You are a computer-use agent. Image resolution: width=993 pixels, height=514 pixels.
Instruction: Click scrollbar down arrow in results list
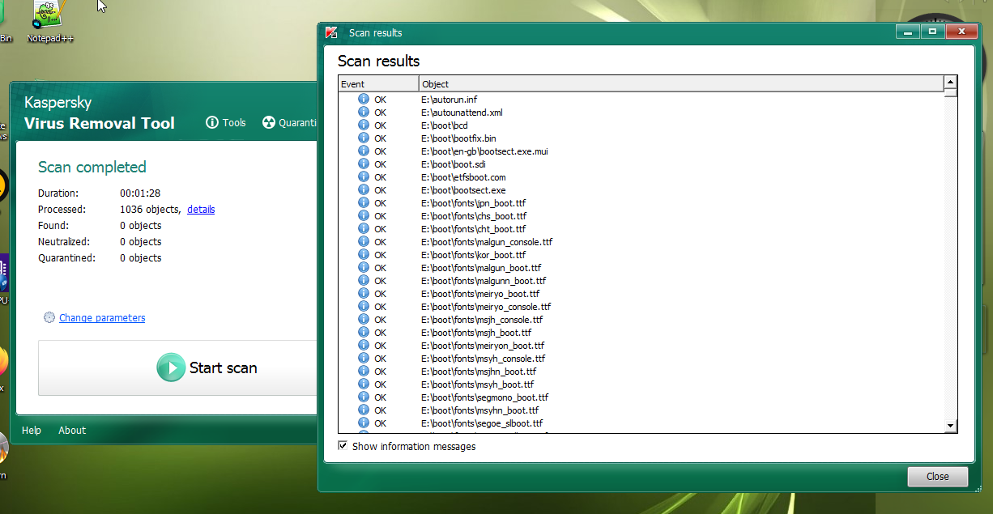(x=951, y=426)
